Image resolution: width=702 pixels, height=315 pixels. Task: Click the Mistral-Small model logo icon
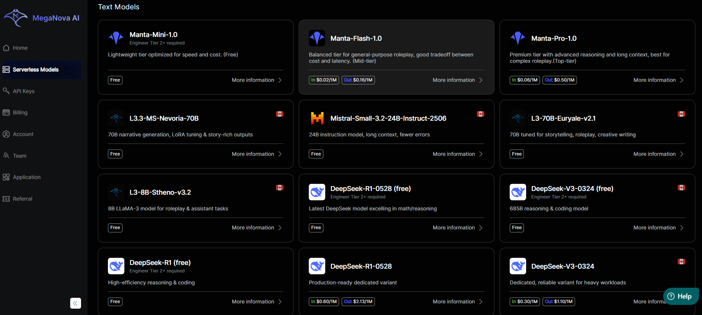pos(317,118)
